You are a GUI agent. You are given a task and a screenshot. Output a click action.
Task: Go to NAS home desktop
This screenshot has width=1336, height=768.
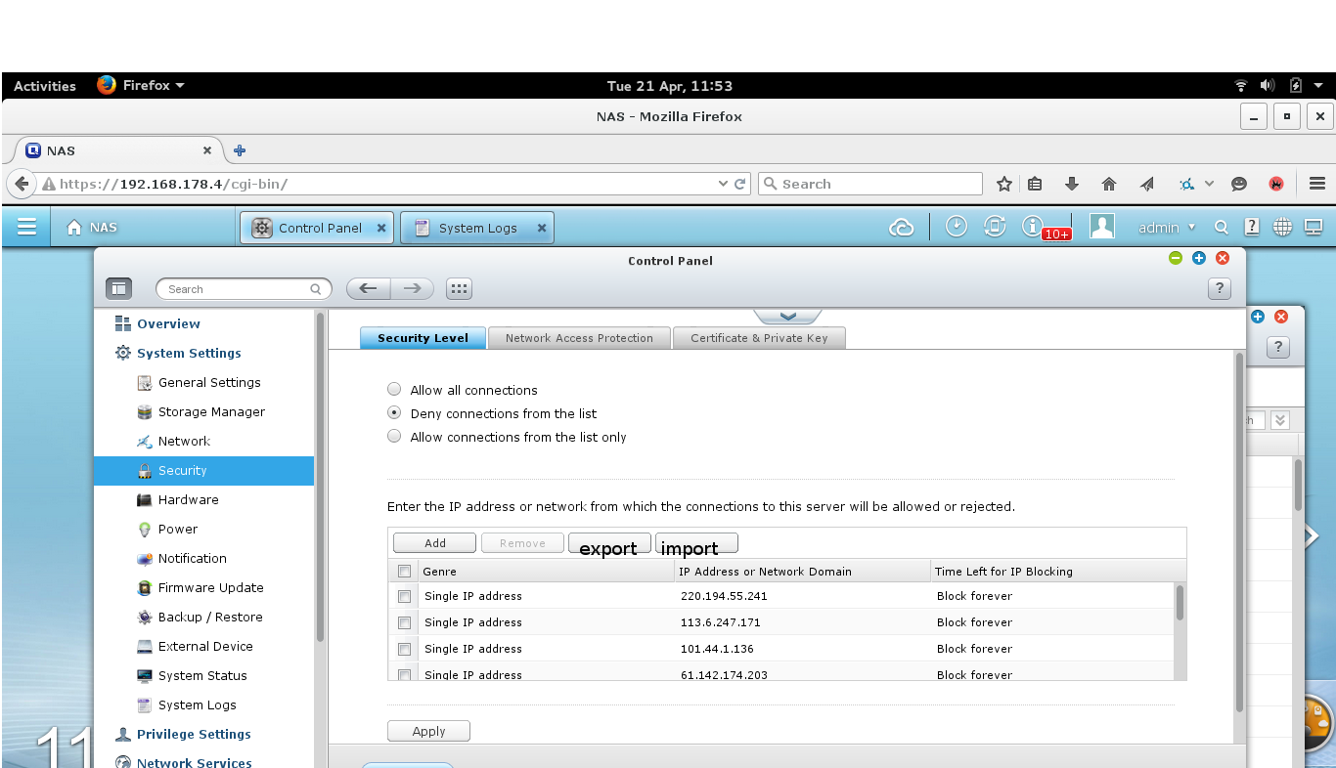click(x=91, y=227)
